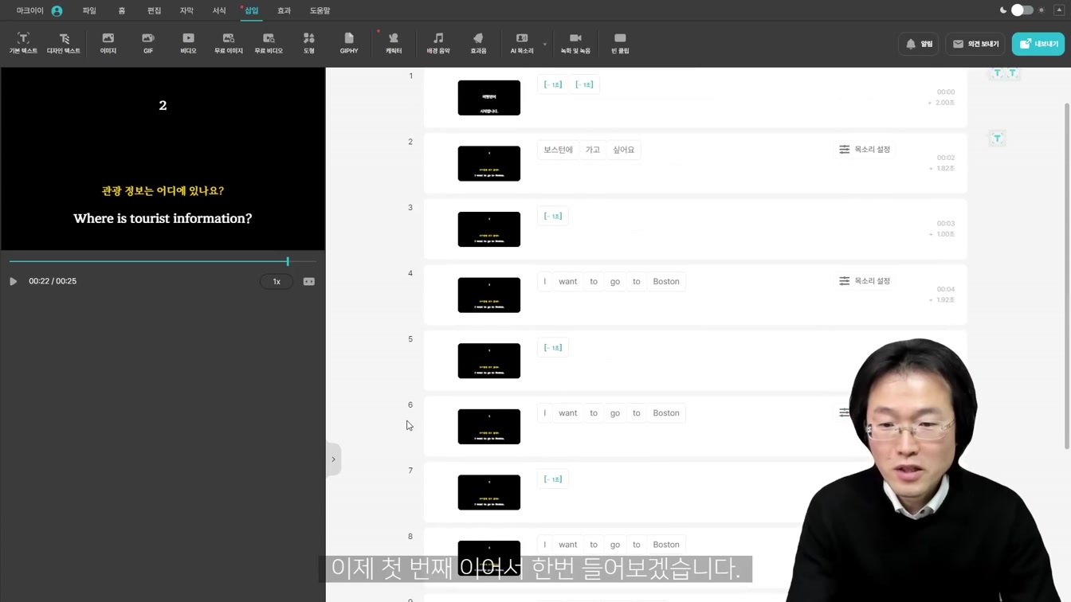Seek on the preview progress bar

click(x=163, y=261)
